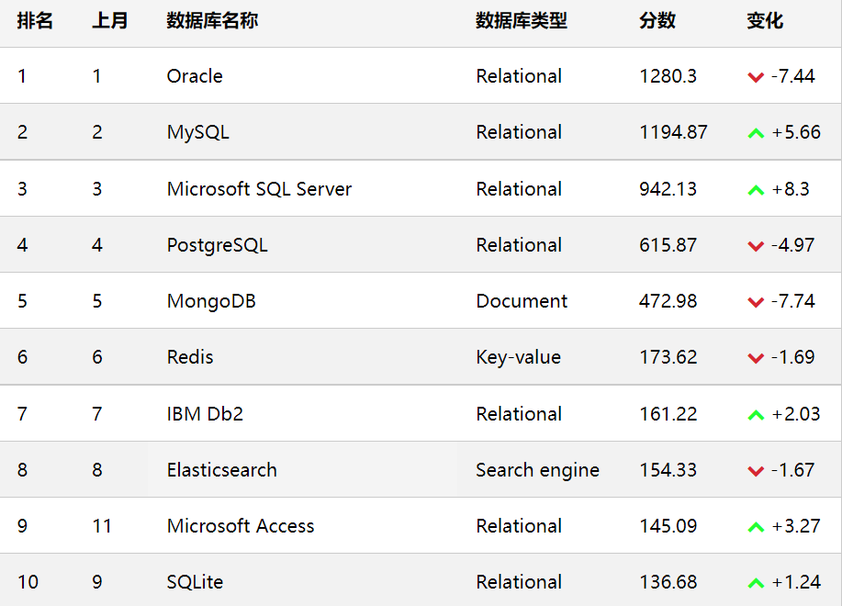Screen dimensions: 842x606
Task: Select the Microsoft Access database name
Action: (x=241, y=526)
